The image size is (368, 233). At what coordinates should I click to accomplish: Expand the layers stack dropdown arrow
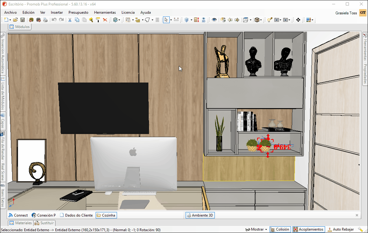point(191,20)
